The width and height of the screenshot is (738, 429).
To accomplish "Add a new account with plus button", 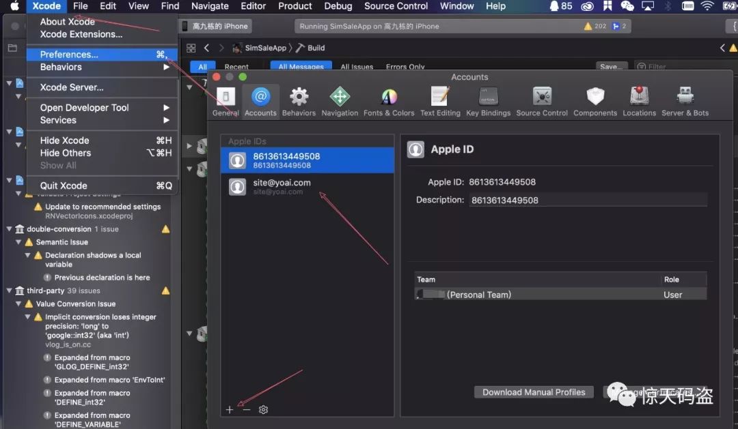I will (x=229, y=410).
